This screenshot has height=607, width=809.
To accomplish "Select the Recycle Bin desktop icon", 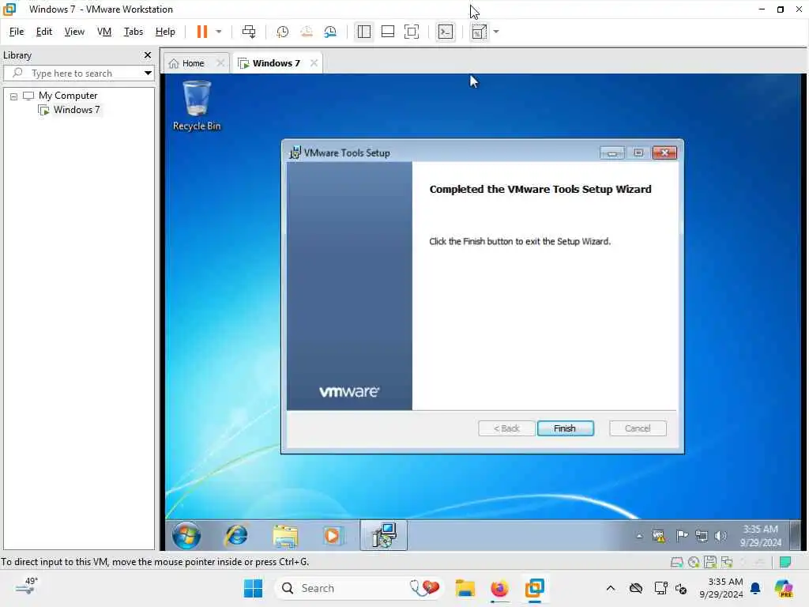I will point(197,106).
